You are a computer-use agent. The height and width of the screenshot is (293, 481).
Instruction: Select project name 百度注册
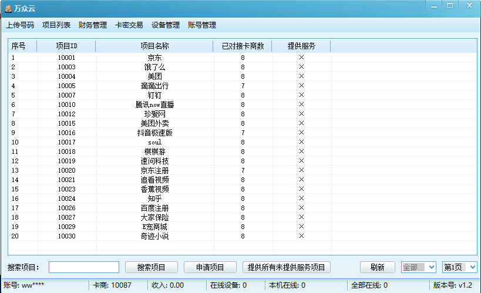point(154,208)
